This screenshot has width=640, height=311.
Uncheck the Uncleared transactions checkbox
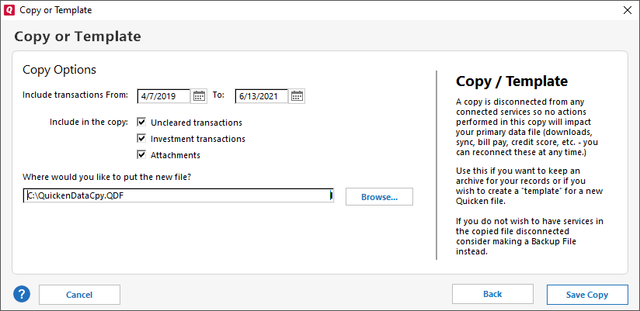pos(141,123)
